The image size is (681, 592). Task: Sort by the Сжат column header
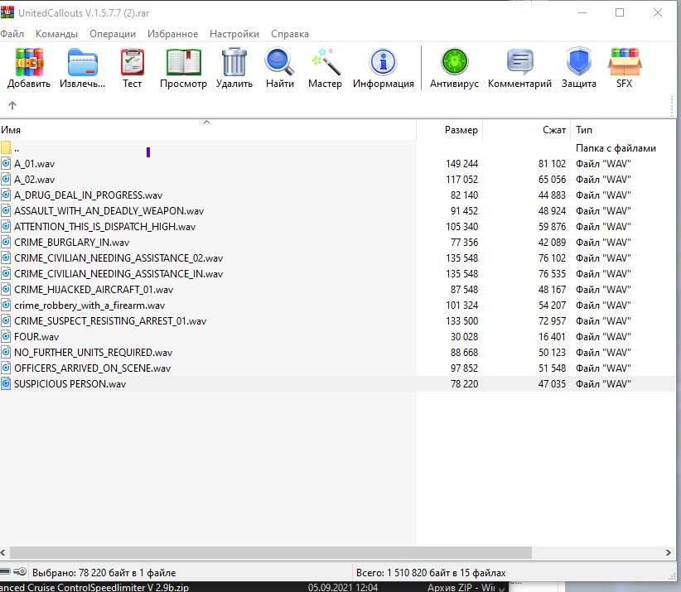tap(526, 130)
